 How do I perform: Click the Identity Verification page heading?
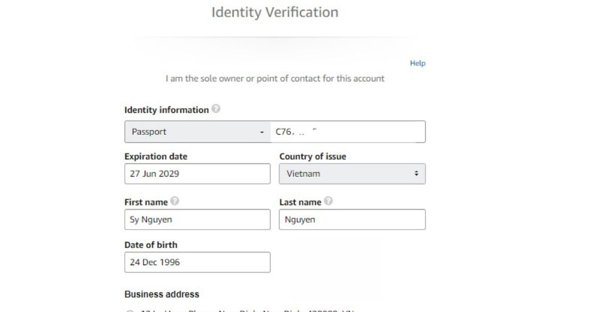coord(275,12)
